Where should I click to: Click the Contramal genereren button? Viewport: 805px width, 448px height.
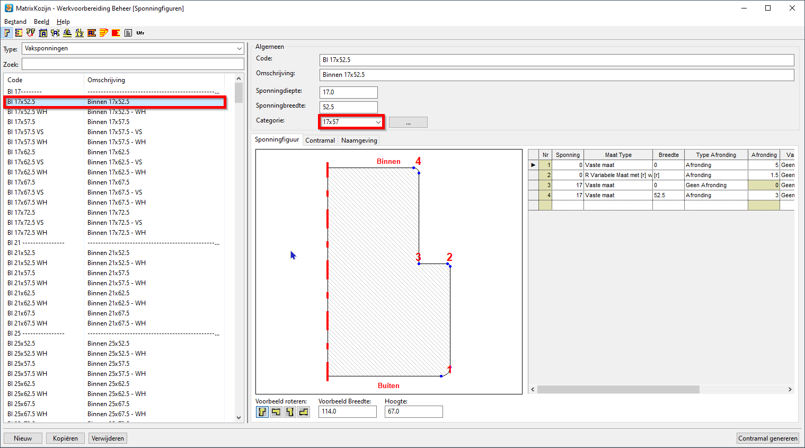[x=767, y=438]
